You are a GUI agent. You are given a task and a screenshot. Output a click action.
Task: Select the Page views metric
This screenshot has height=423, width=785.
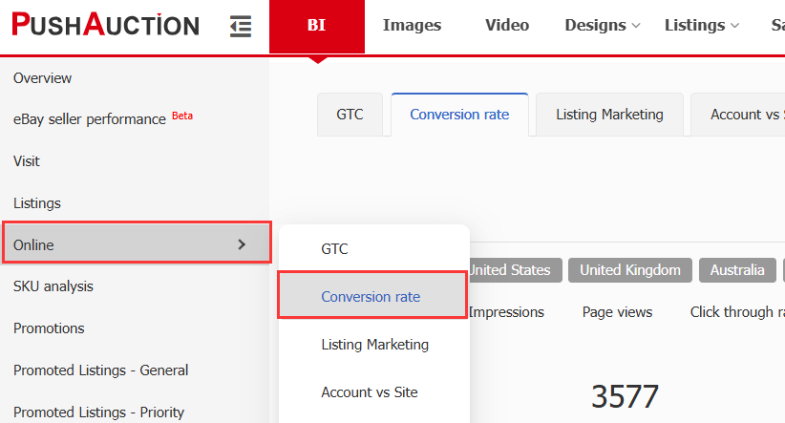click(617, 312)
